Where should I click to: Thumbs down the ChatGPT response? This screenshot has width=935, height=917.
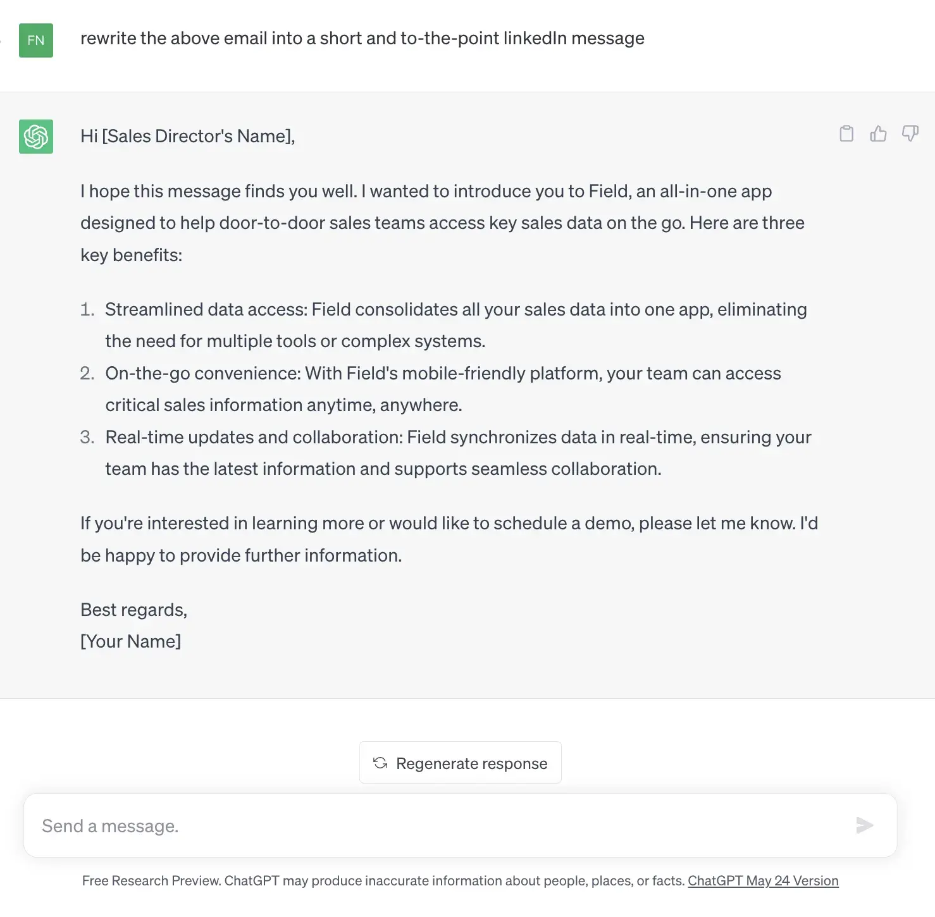(x=910, y=133)
